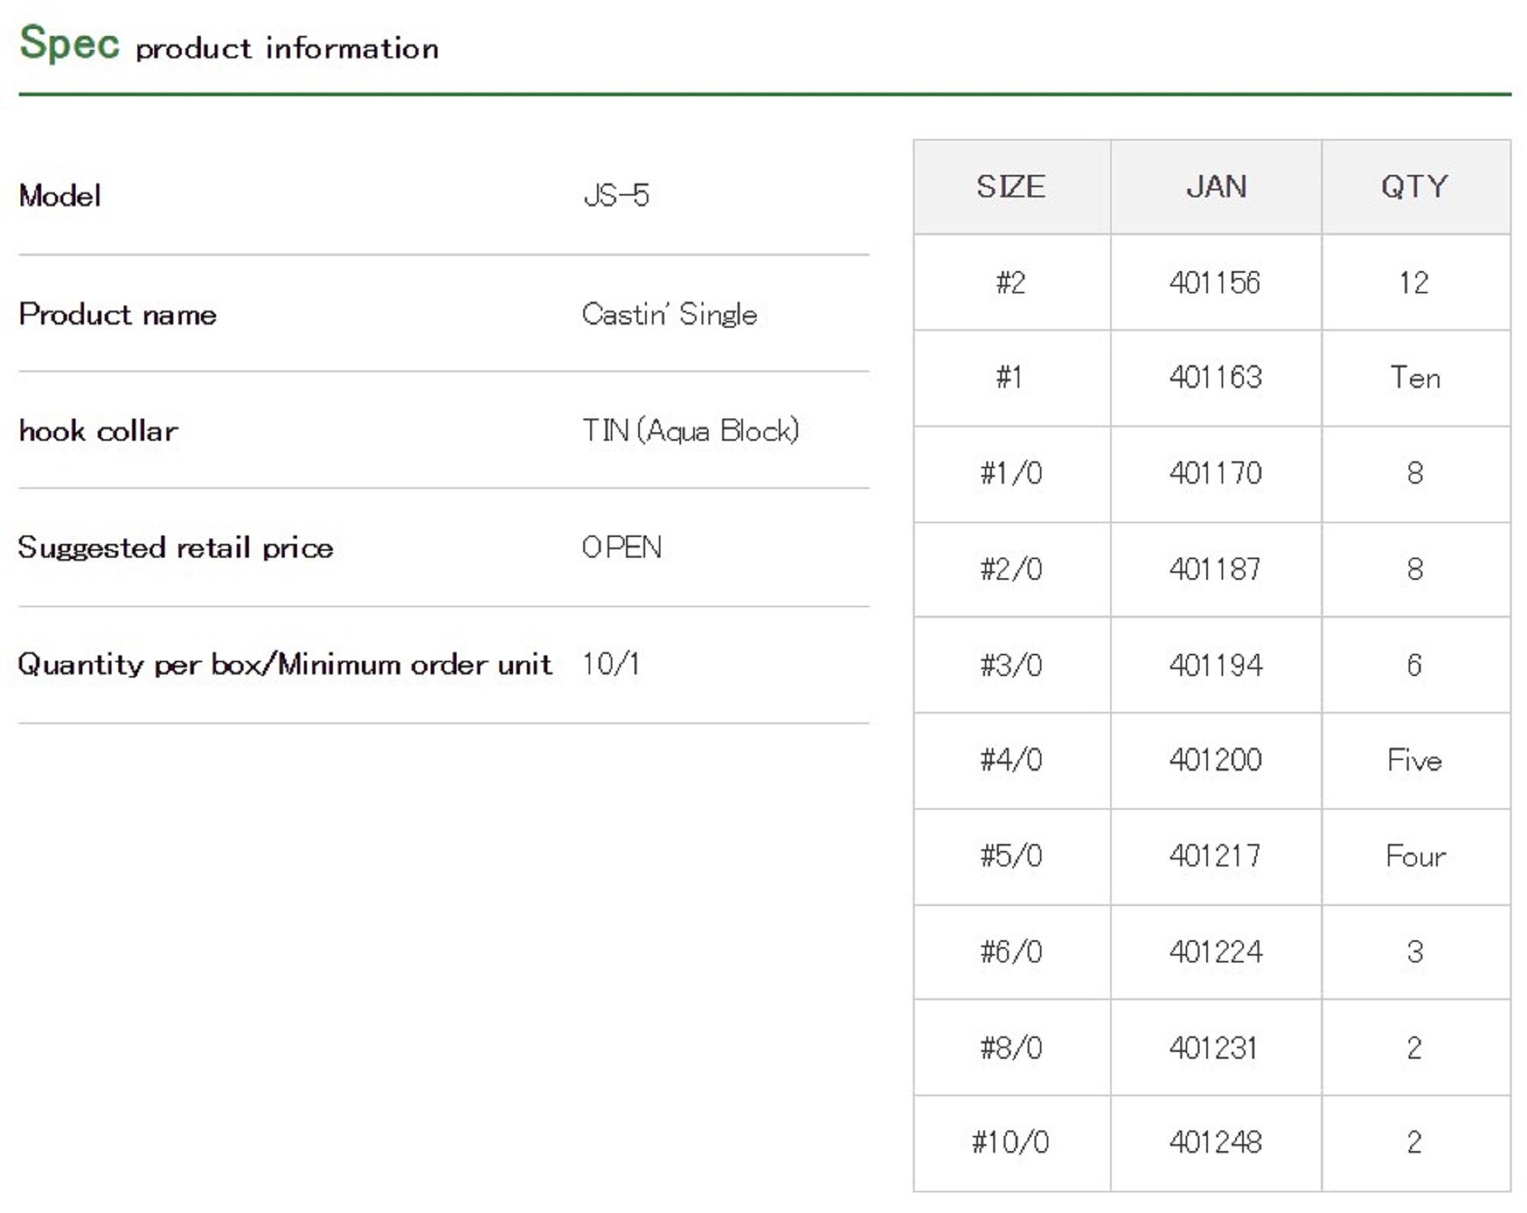
Task: Click the 'Four' quantity cell
Action: tap(1416, 856)
